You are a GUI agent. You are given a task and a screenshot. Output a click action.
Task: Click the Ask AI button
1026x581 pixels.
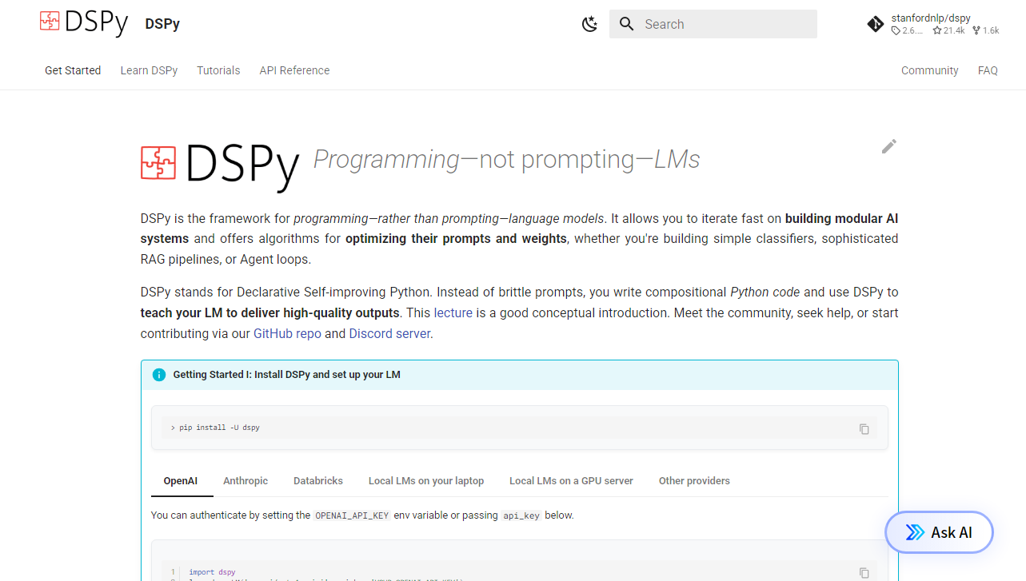939,532
